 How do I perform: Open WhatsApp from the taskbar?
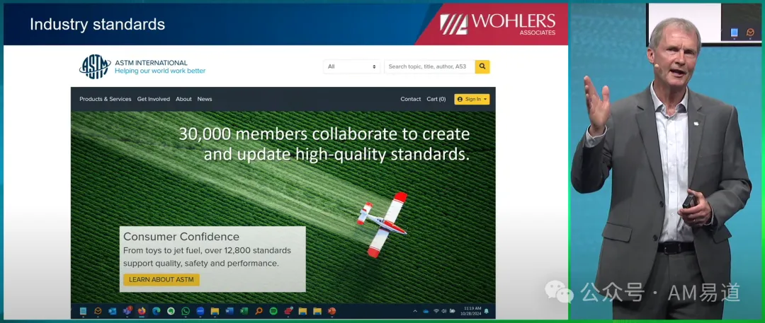pos(186,311)
